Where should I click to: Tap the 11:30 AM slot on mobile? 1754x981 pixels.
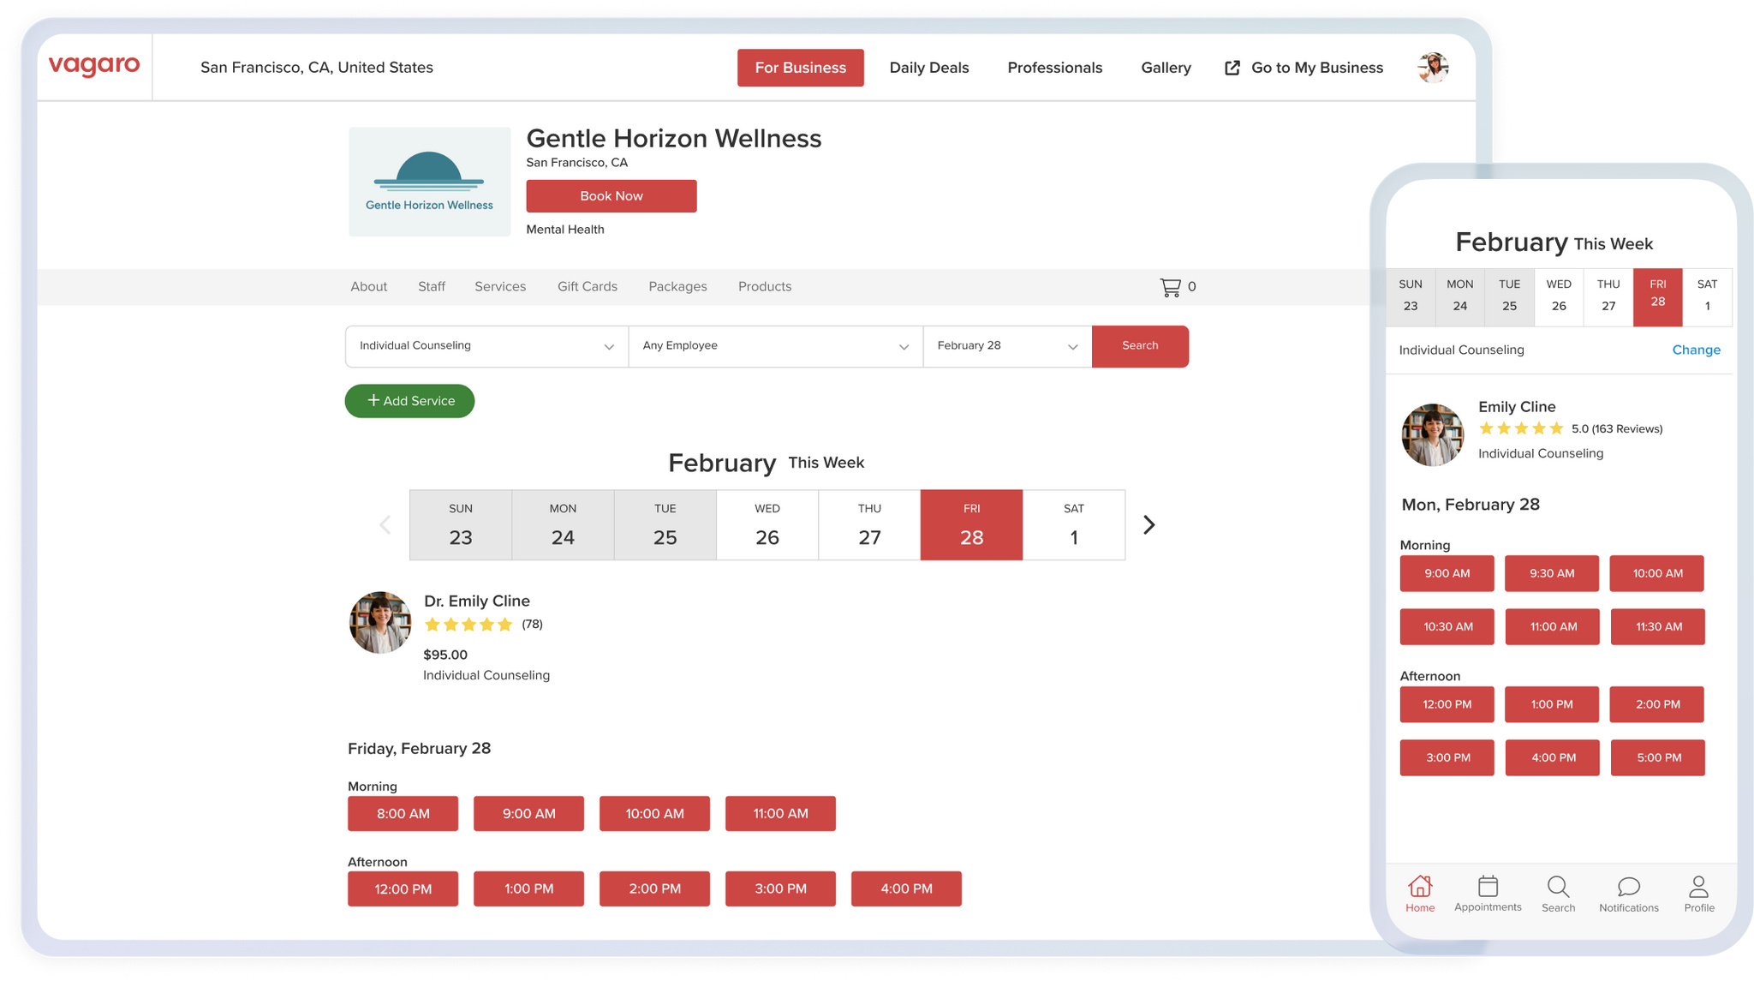pyautogui.click(x=1658, y=627)
